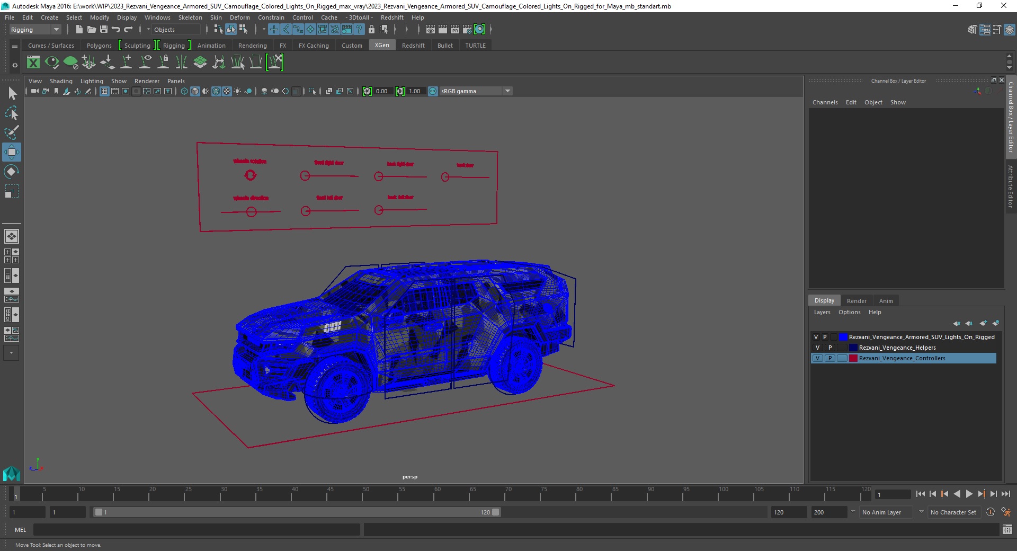Expand the quick layout options button
Image resolution: width=1017 pixels, height=551 pixels.
click(11, 353)
